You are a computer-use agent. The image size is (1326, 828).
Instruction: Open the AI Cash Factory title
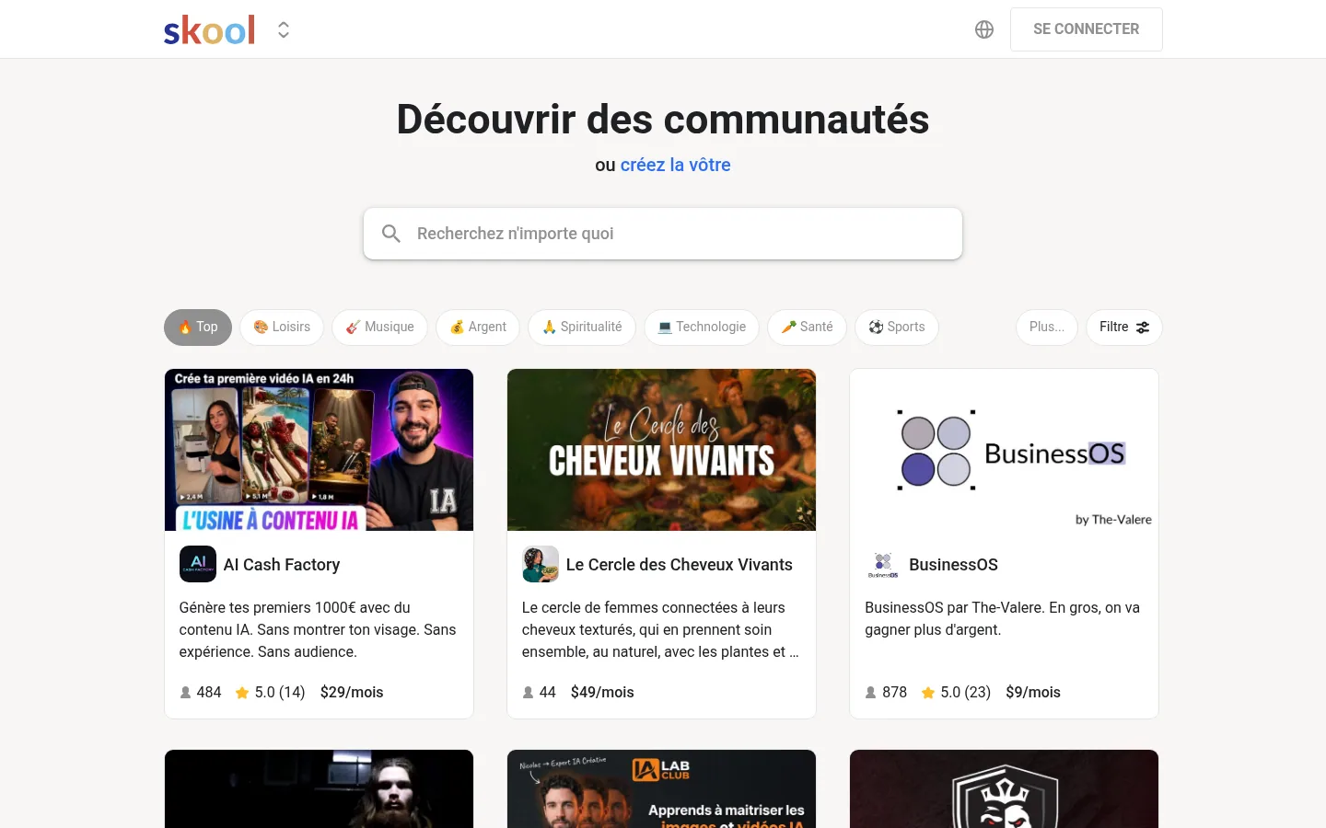(x=282, y=565)
